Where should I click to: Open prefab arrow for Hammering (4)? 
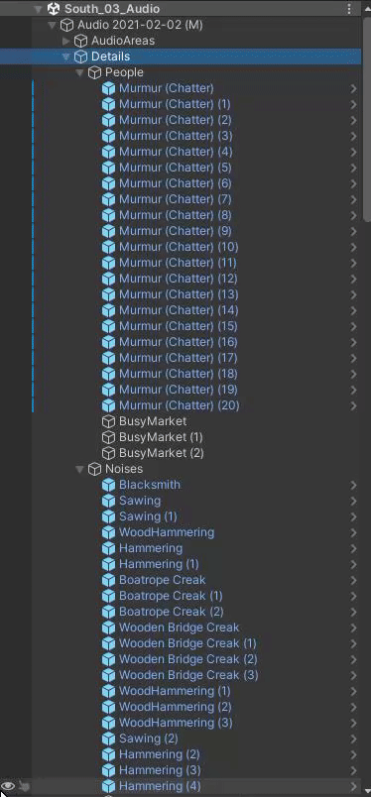pos(354,786)
